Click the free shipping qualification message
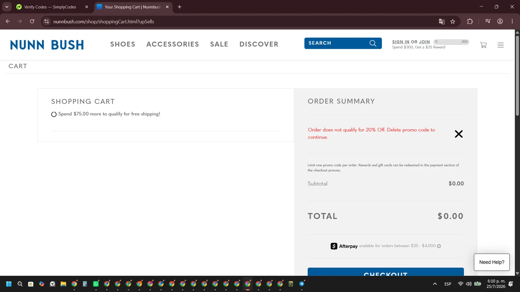520x292 pixels. [109, 114]
